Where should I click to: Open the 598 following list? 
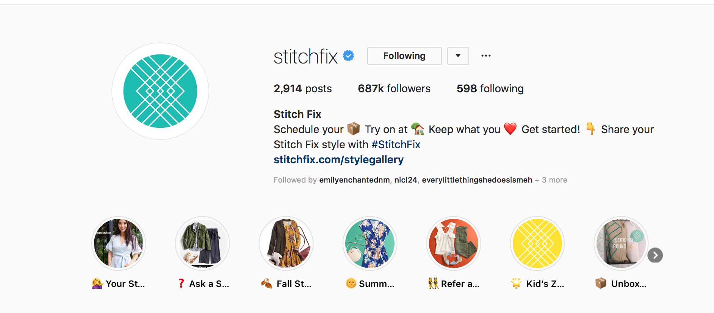[490, 88]
